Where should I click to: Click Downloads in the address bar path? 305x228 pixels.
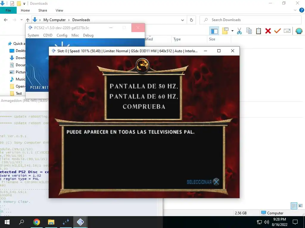(x=81, y=20)
